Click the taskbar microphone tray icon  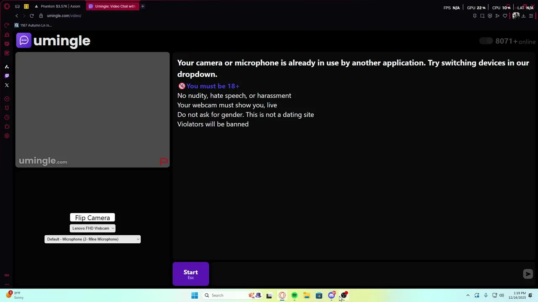click(486, 295)
